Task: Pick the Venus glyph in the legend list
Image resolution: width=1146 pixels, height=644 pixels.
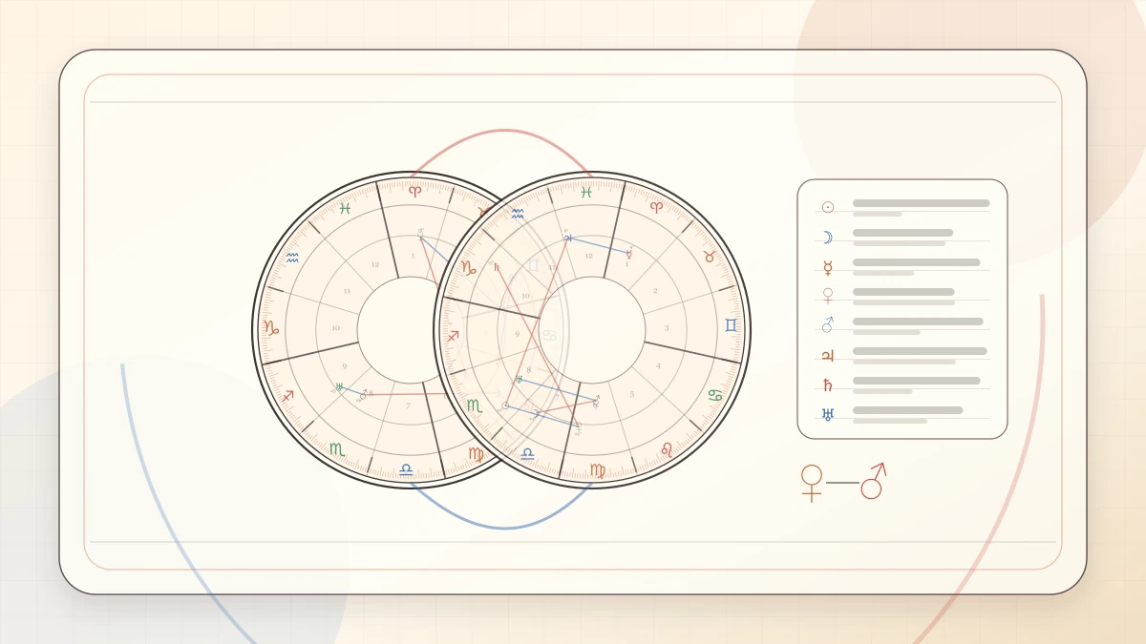Action: coord(828,297)
